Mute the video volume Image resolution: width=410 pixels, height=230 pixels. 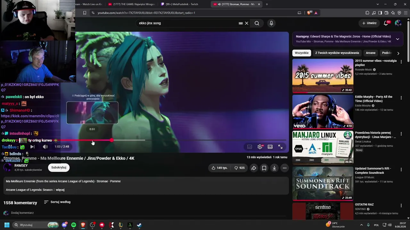(x=45, y=147)
